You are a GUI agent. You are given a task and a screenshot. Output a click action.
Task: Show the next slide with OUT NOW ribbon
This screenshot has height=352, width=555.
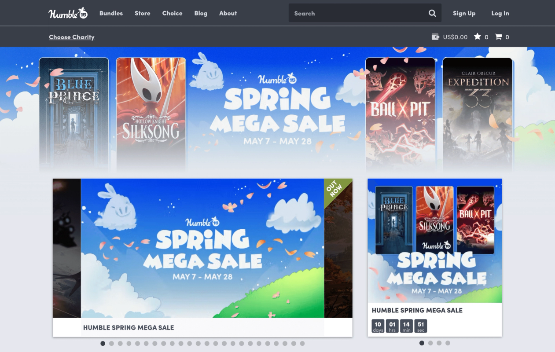click(x=338, y=248)
